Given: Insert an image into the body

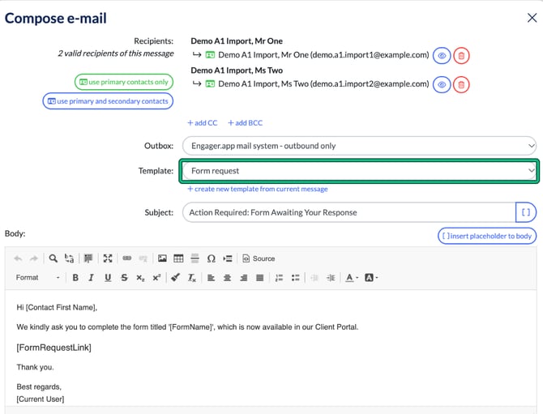Looking at the screenshot, I should click(162, 258).
